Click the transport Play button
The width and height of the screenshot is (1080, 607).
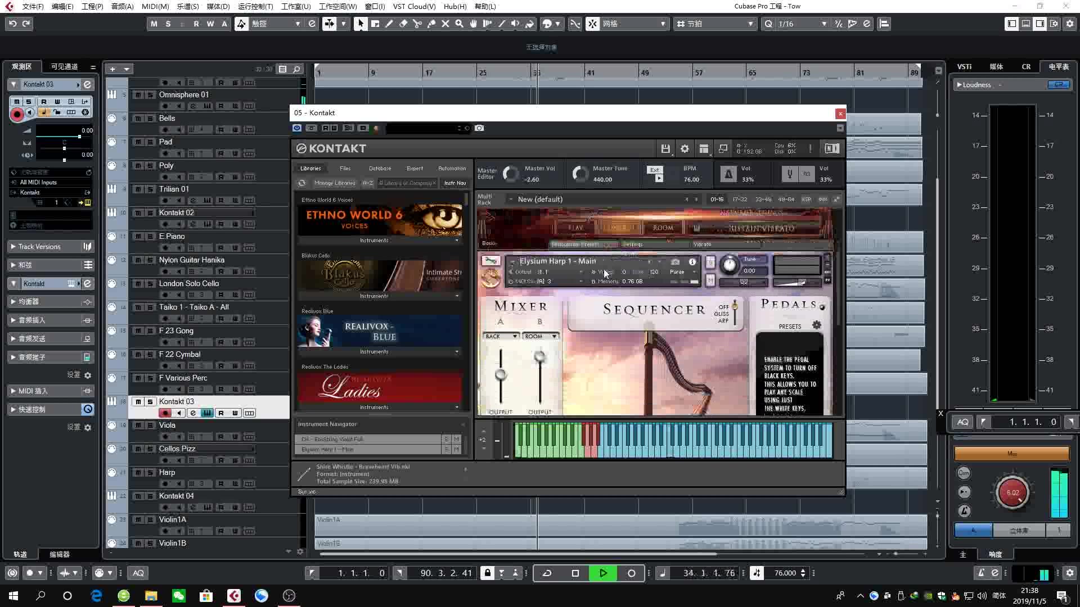click(603, 573)
